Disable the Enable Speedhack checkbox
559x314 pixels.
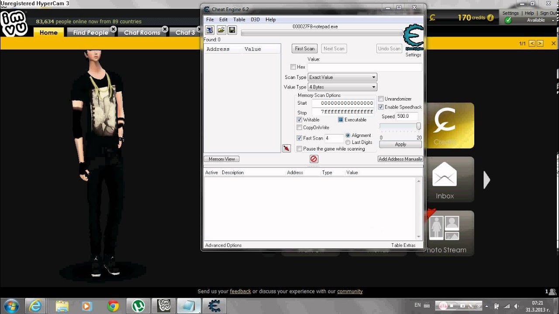pos(381,107)
